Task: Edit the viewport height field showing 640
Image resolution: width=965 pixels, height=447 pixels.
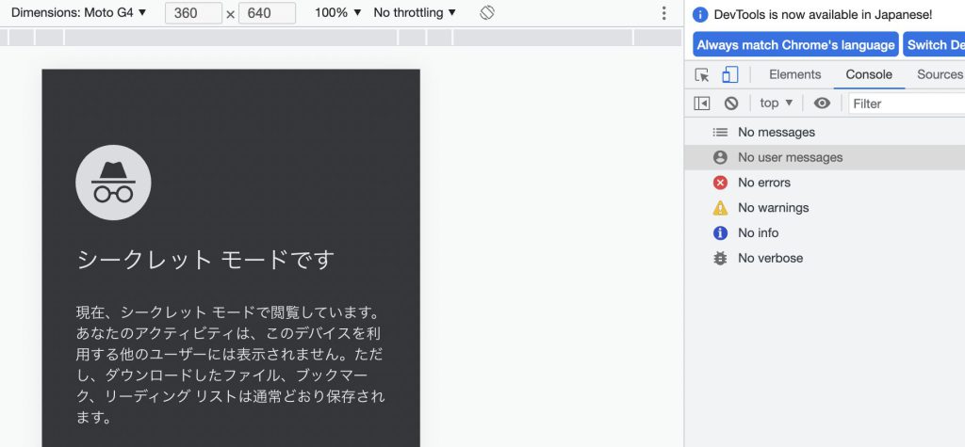Action: [267, 13]
